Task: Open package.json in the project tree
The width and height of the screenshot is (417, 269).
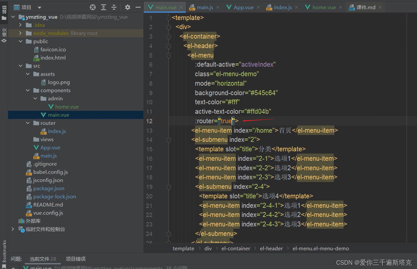Action: tap(49, 188)
